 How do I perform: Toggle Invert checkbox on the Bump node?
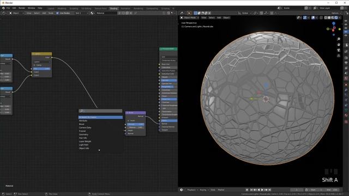(x=128, y=121)
